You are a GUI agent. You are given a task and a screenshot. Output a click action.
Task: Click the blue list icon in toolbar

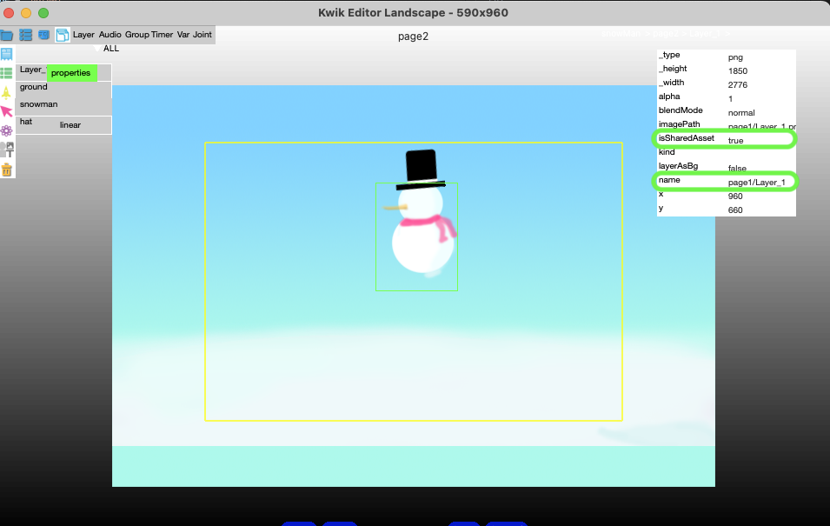click(x=25, y=35)
